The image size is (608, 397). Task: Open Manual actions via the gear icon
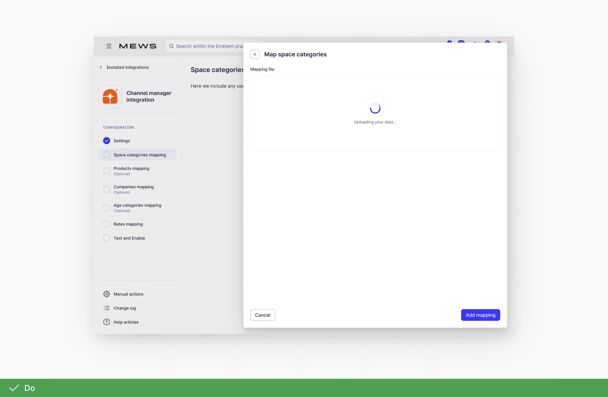click(x=107, y=294)
